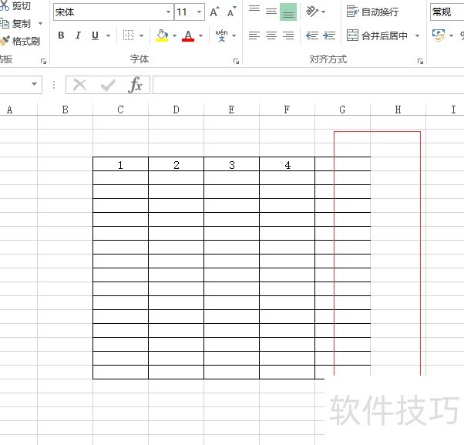464x445 pixels.
Task: Click the accounting number format icon
Action: [439, 35]
